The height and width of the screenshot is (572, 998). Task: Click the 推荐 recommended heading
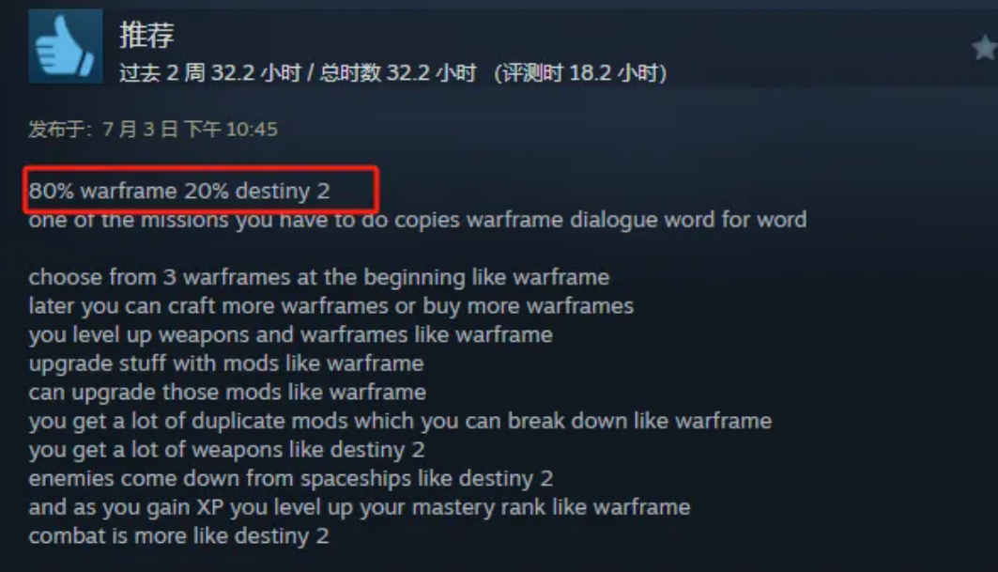[x=146, y=35]
